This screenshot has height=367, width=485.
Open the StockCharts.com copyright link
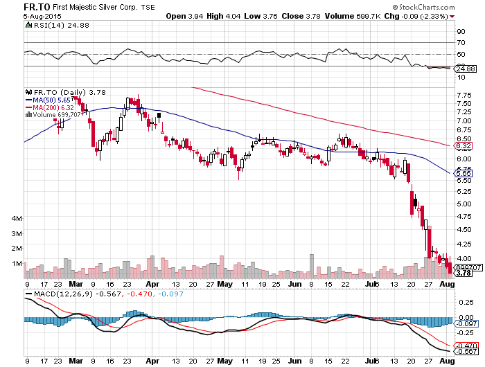pyautogui.click(x=423, y=7)
